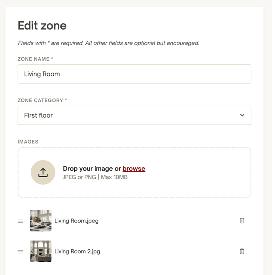272x275 pixels.
Task: Open the Living Room.jpeg thumbnail
Action: (41, 221)
